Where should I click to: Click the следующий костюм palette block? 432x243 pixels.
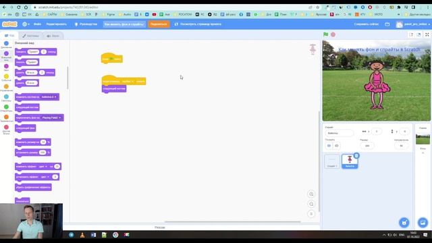(27, 107)
